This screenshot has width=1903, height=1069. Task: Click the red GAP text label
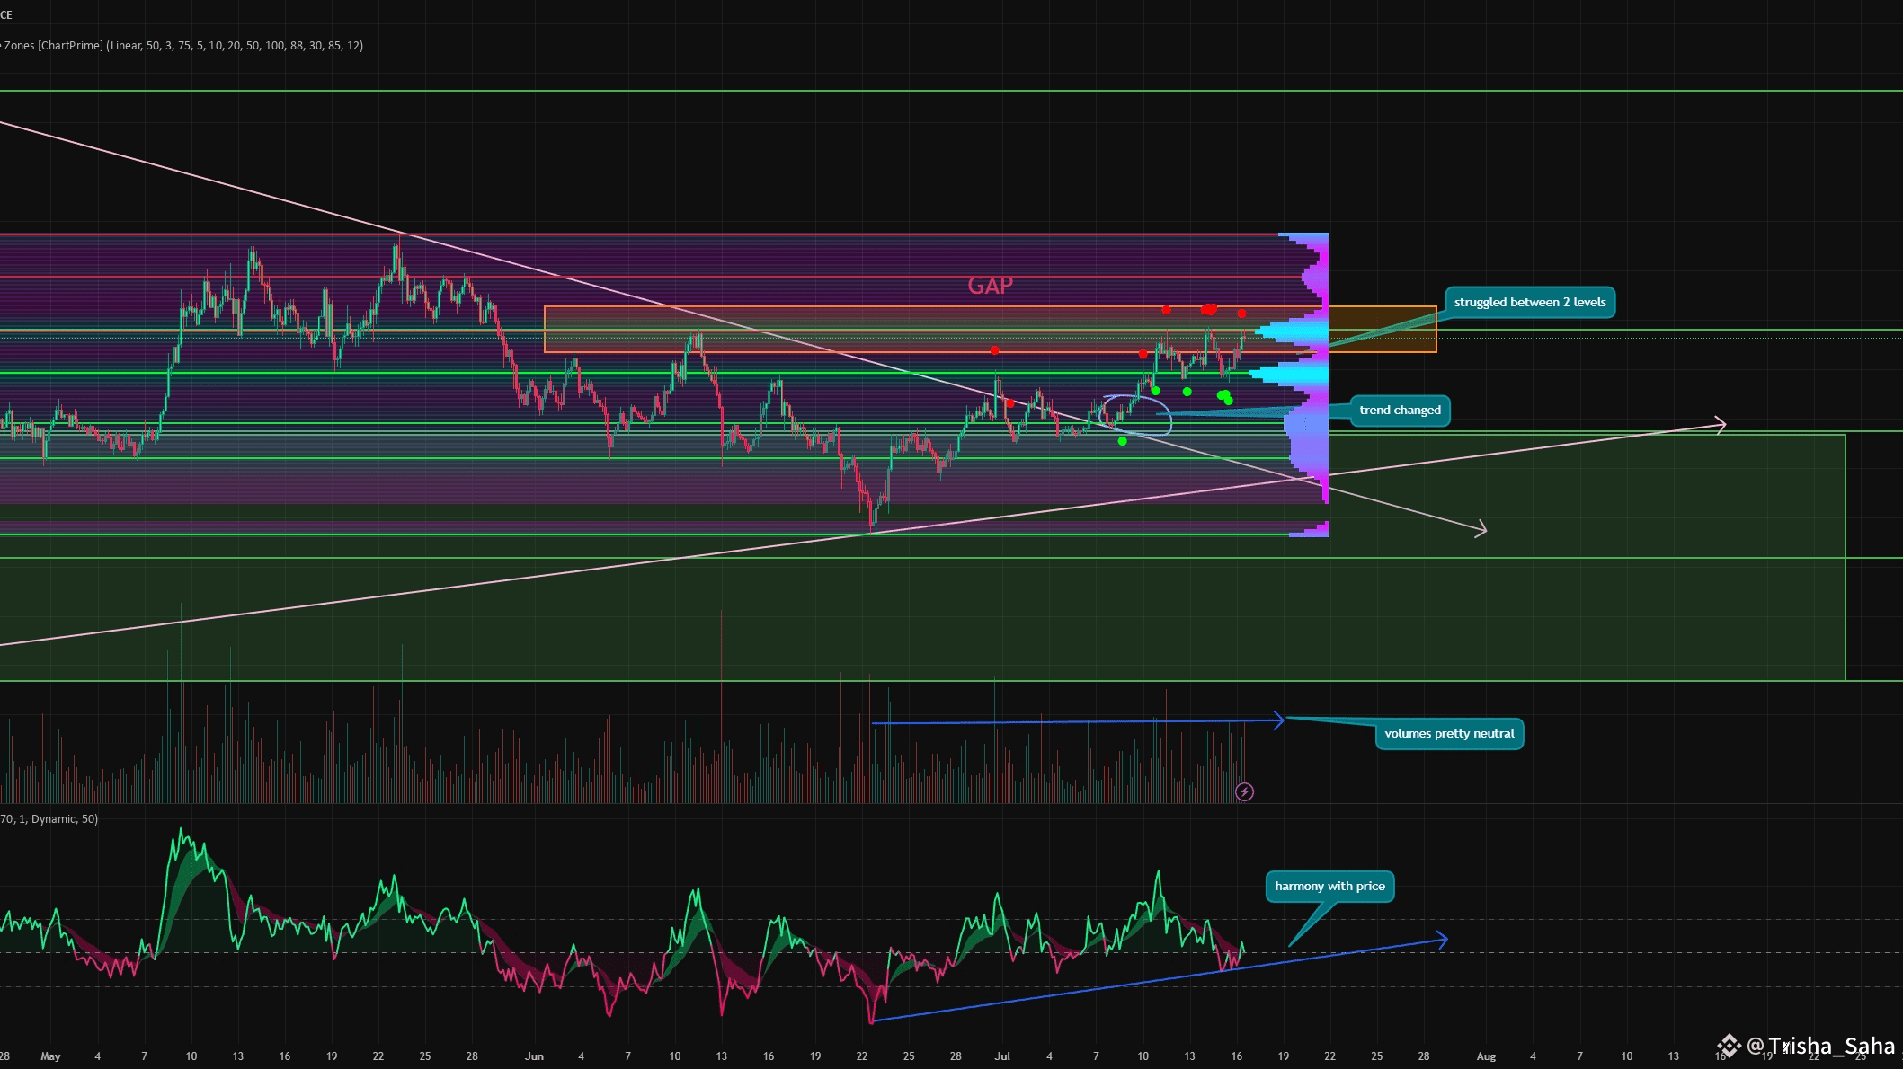[x=990, y=286]
